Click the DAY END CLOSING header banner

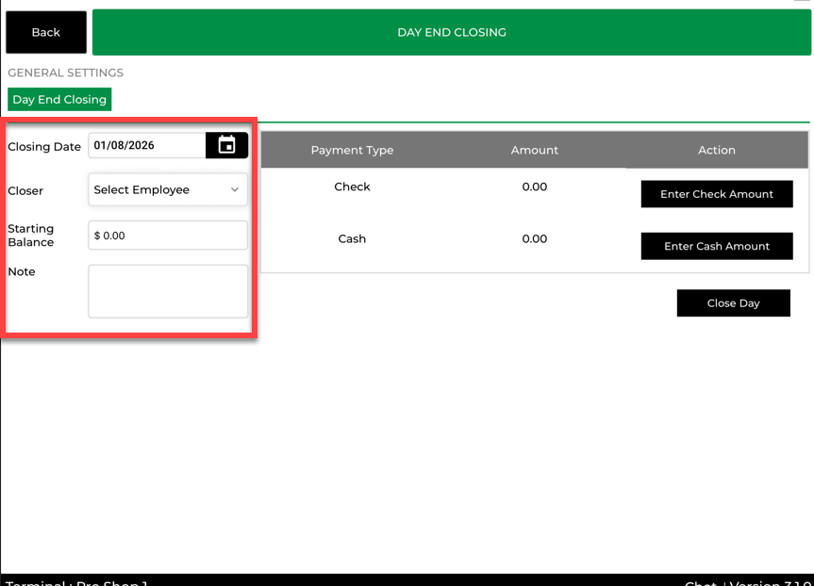[451, 32]
